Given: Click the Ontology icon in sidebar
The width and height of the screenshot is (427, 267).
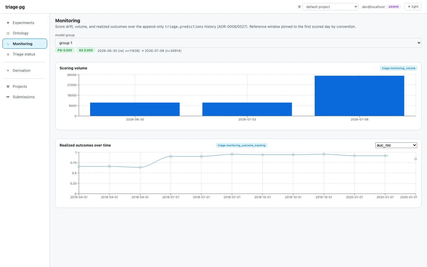Looking at the screenshot, I should [8, 33].
